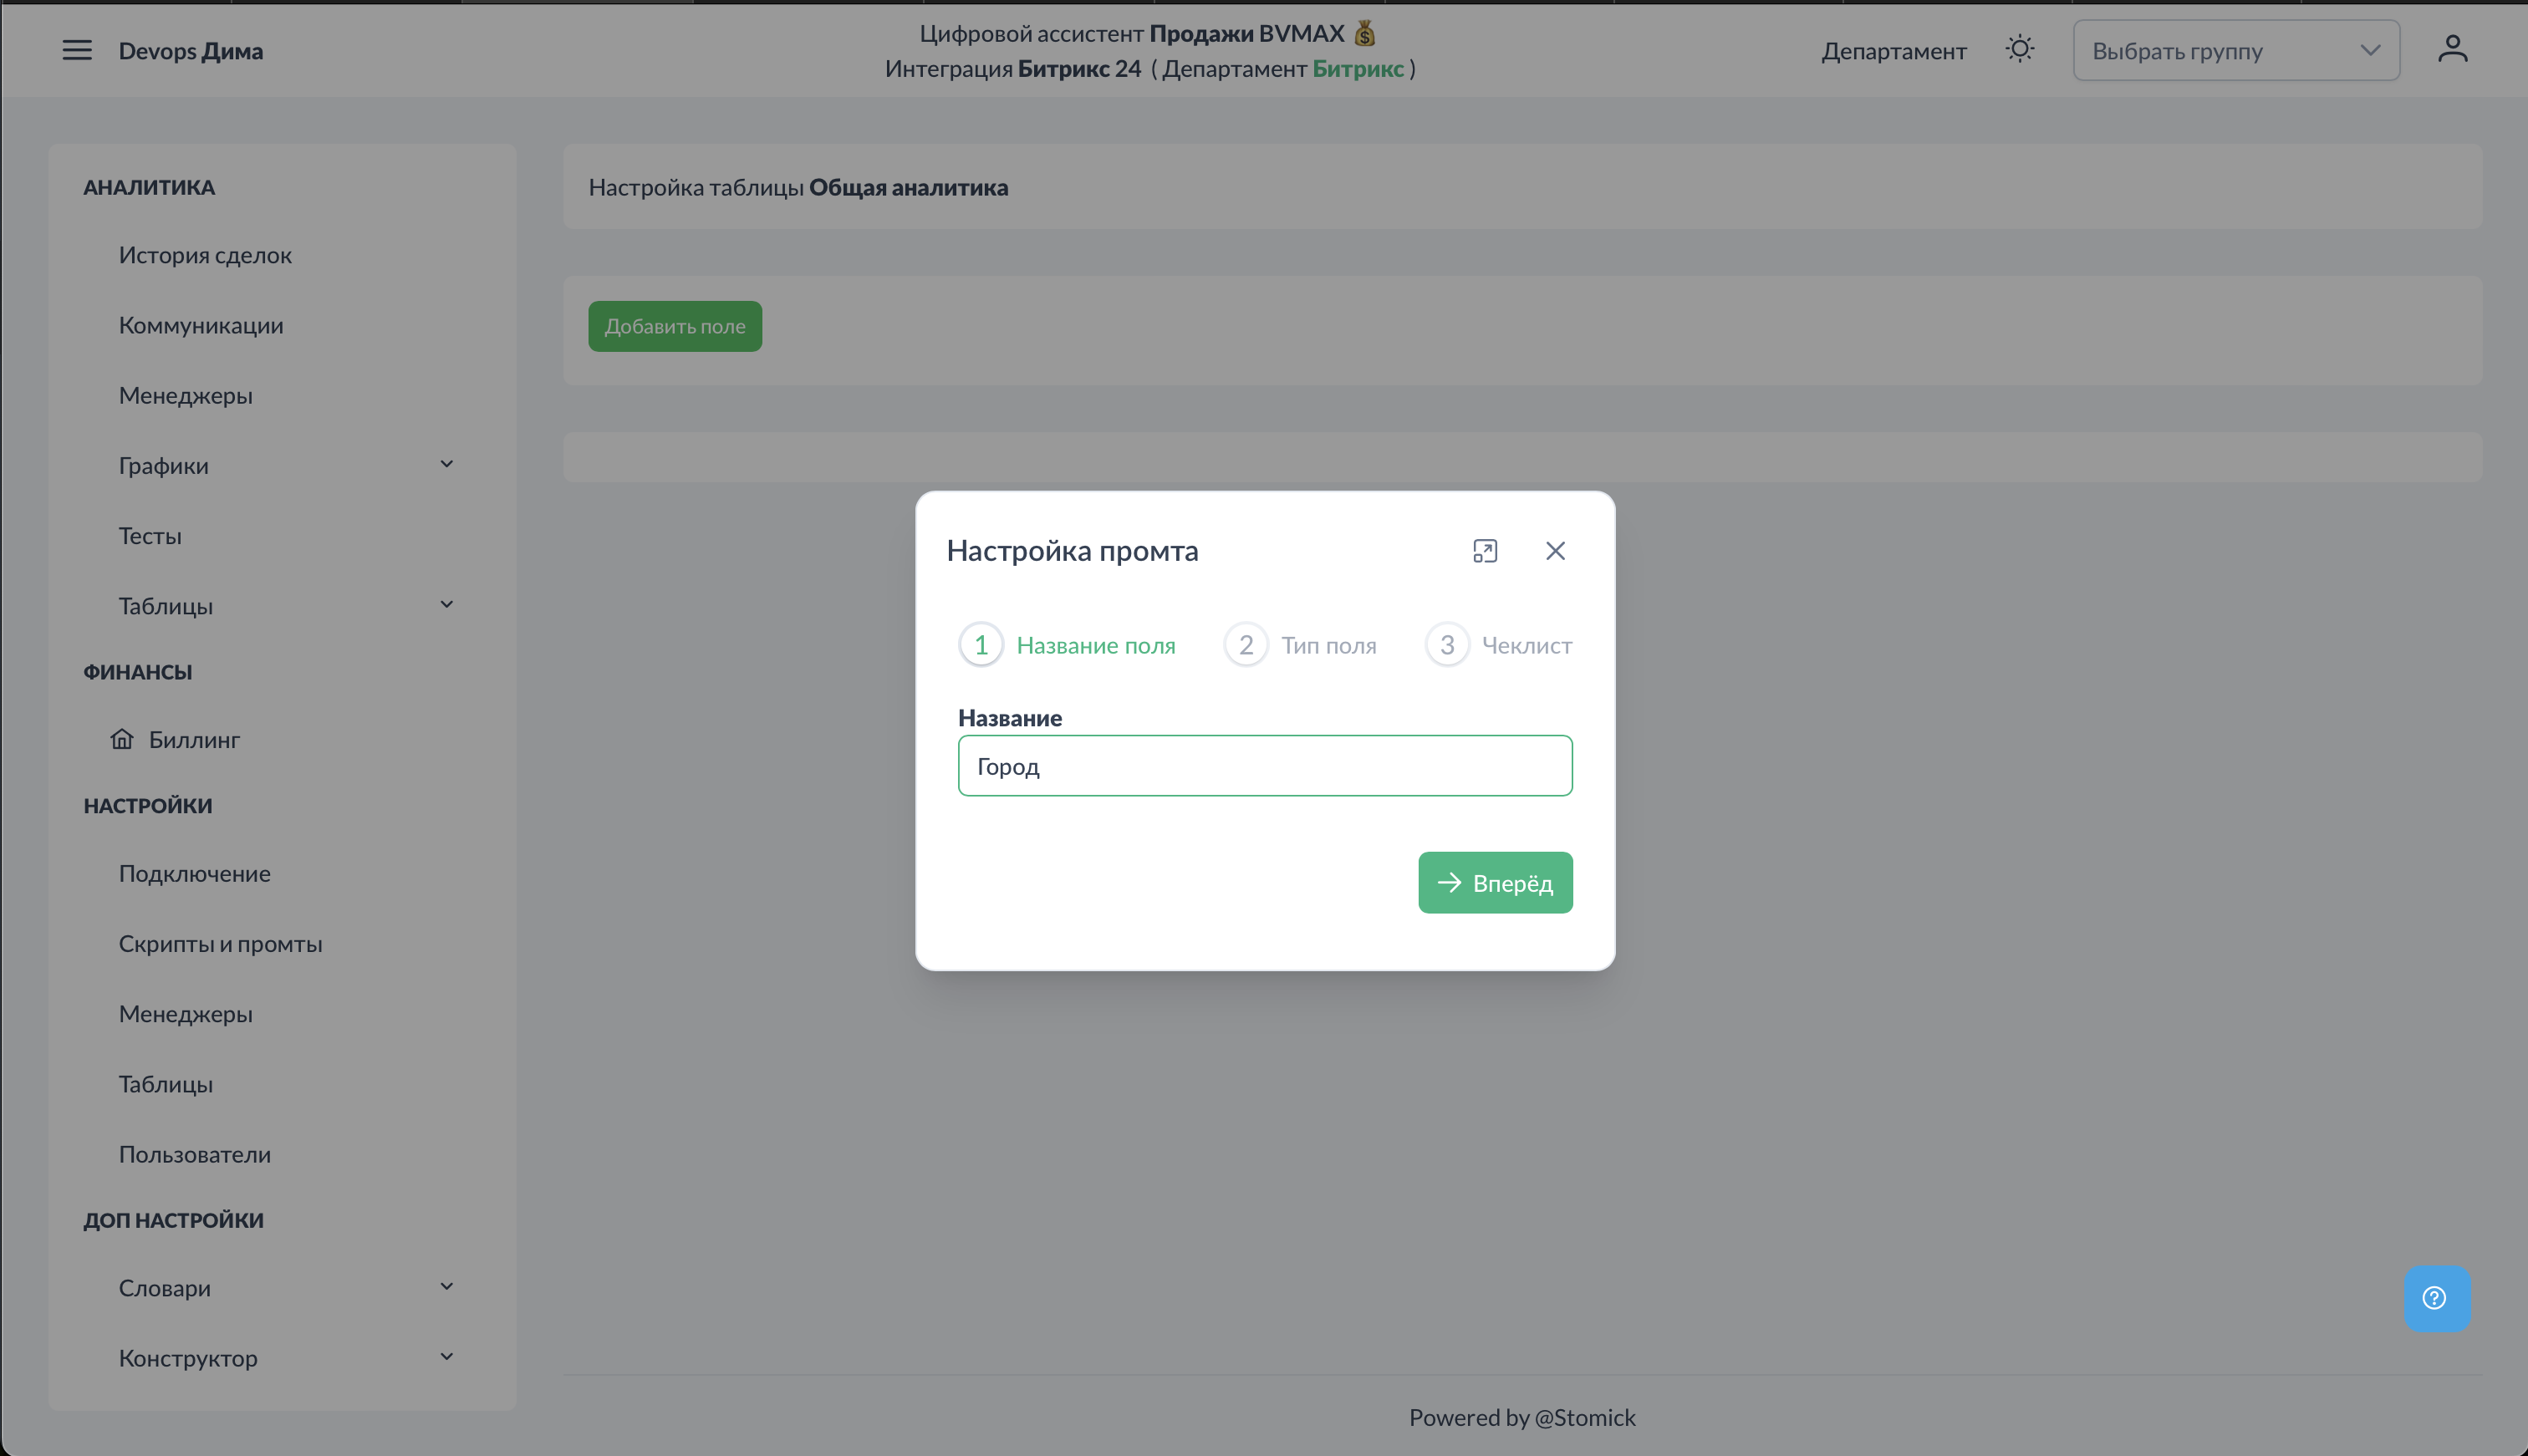Click the fullscreen expand icon in modal

click(x=1485, y=551)
